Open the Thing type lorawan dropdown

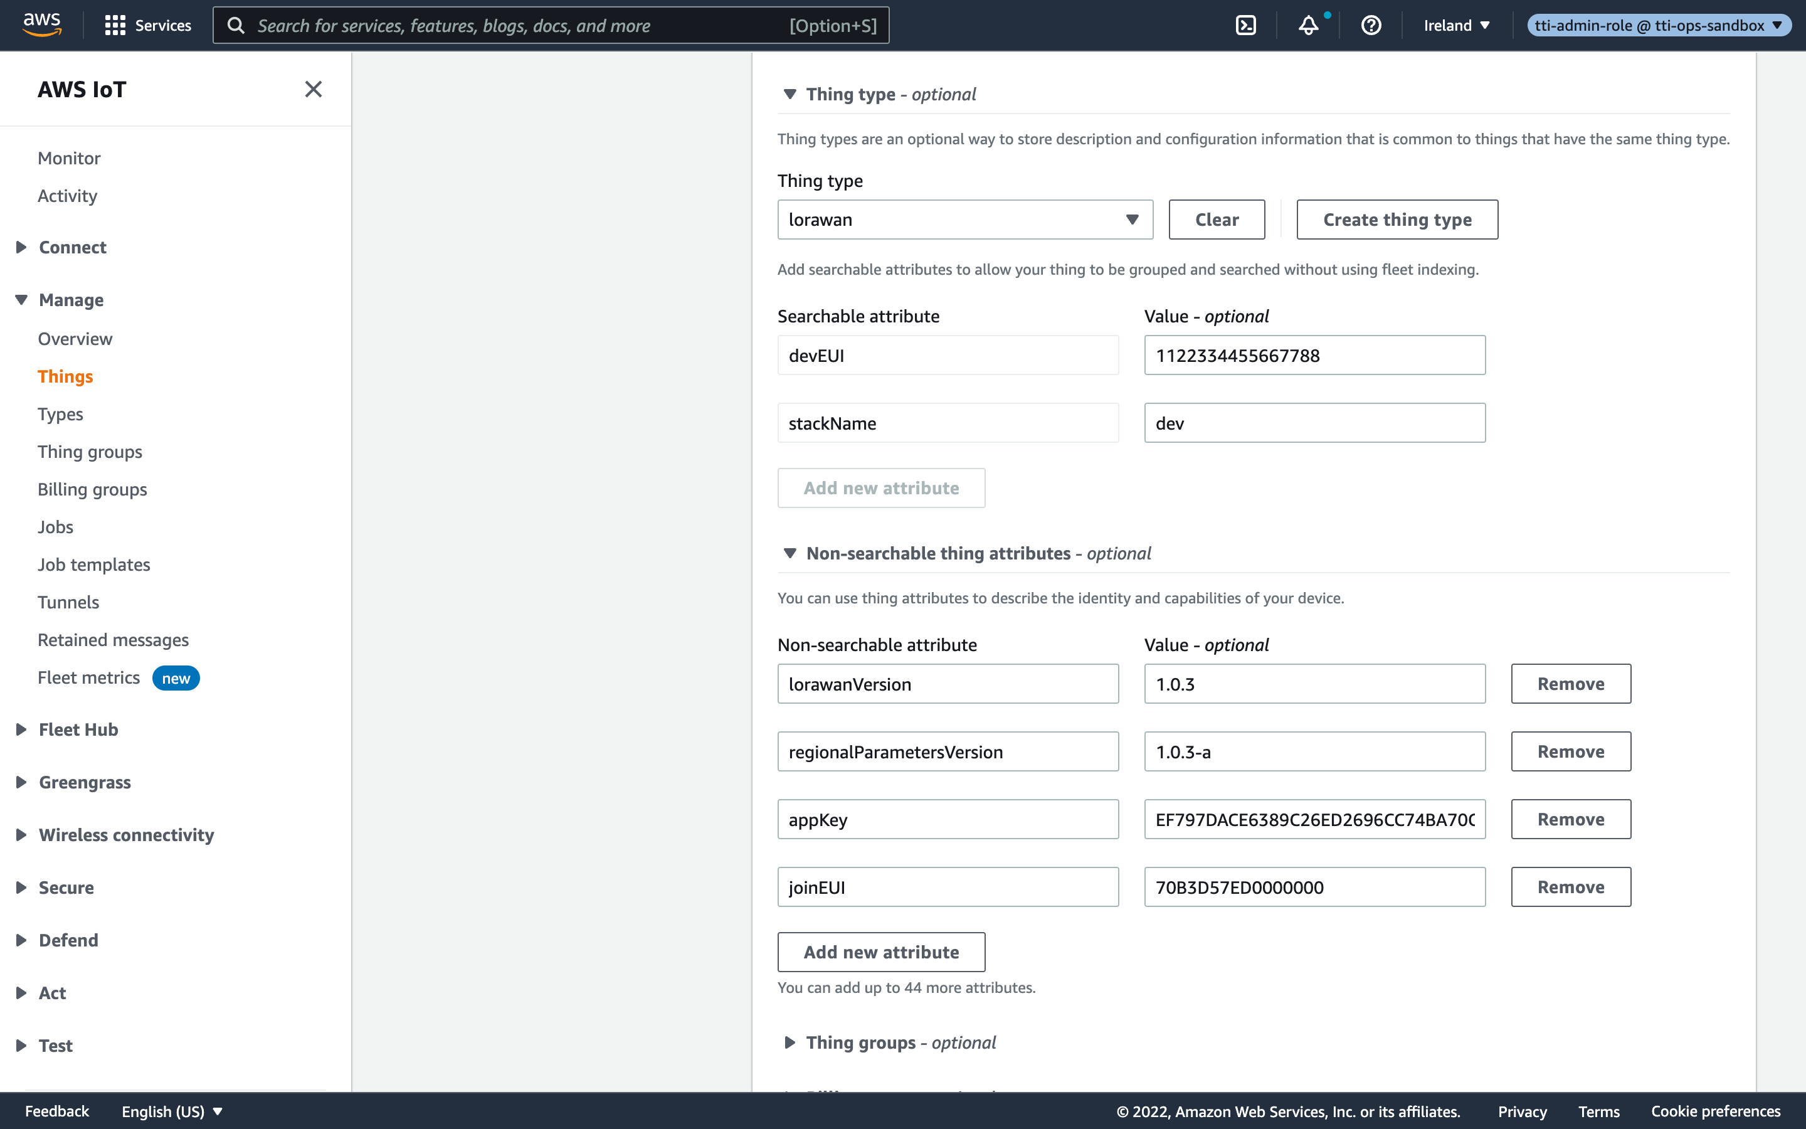[x=964, y=220]
